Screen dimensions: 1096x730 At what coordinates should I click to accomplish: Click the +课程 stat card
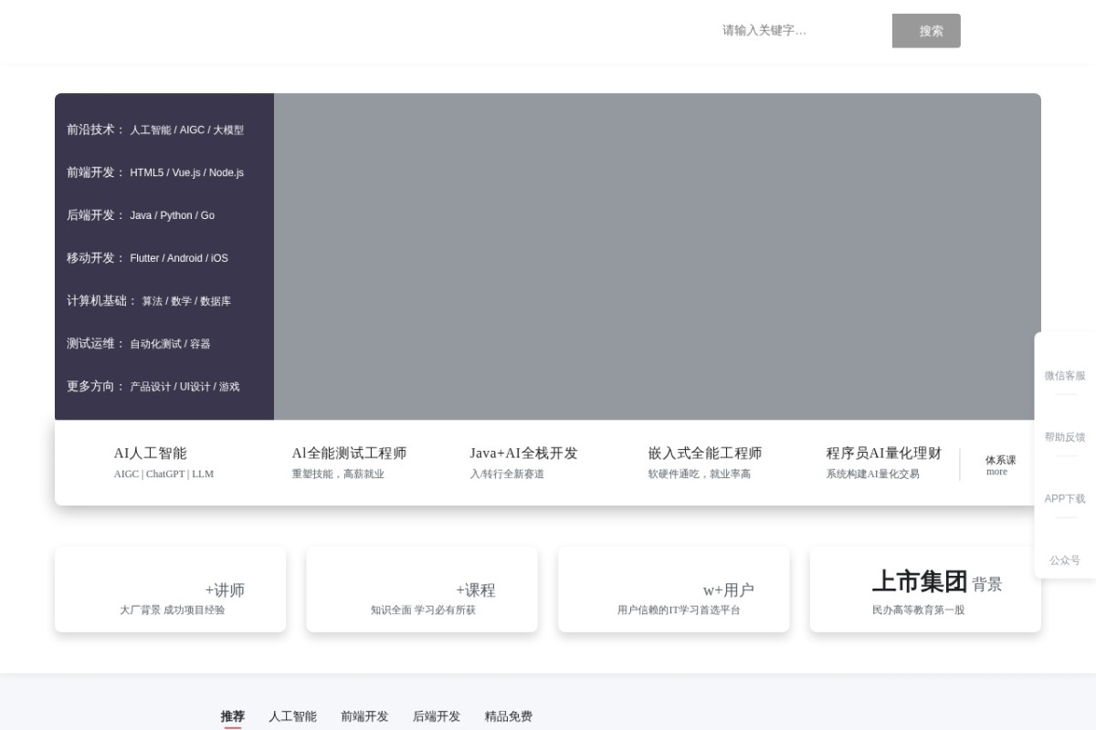422,589
